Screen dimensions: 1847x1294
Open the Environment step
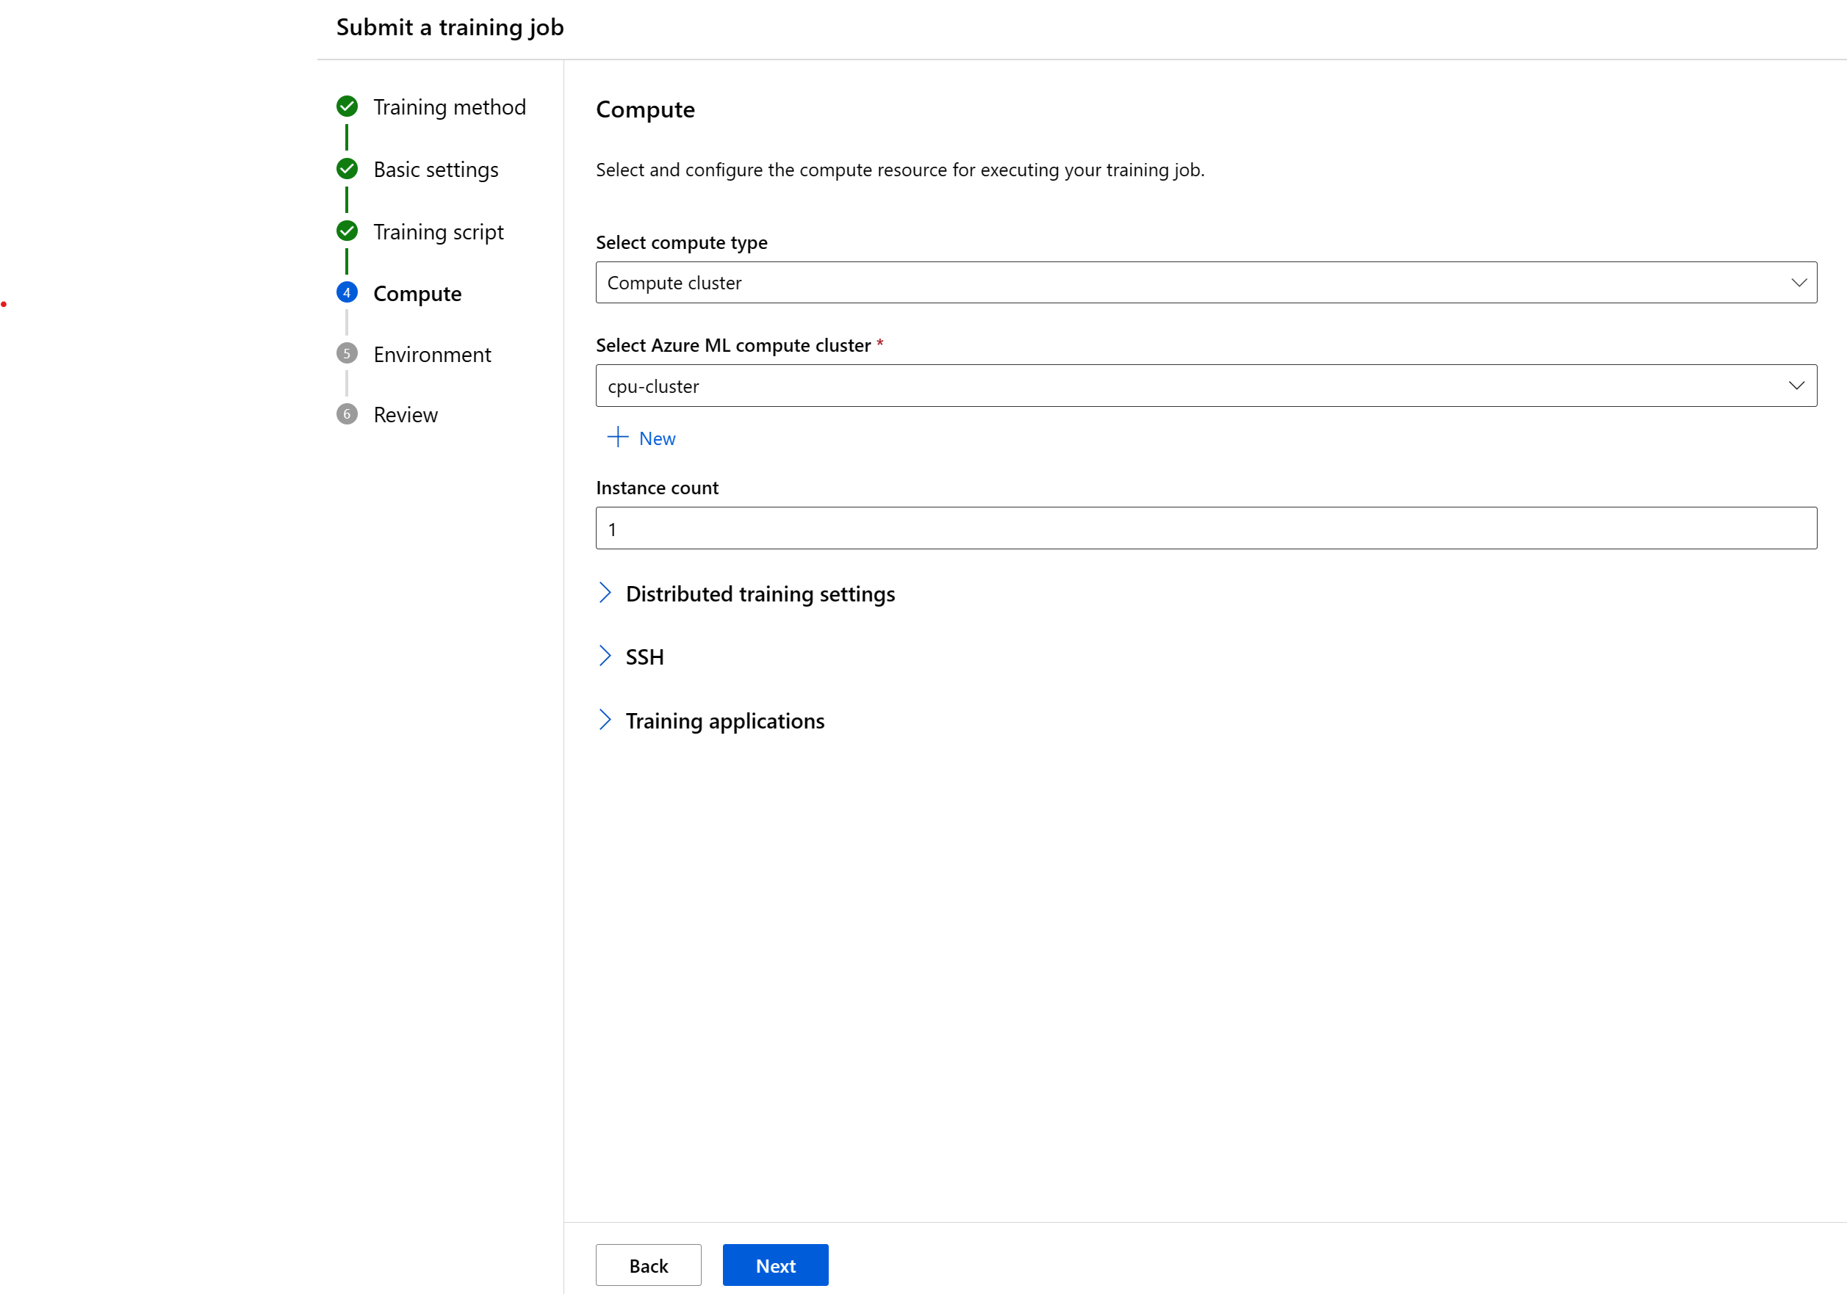(x=432, y=355)
